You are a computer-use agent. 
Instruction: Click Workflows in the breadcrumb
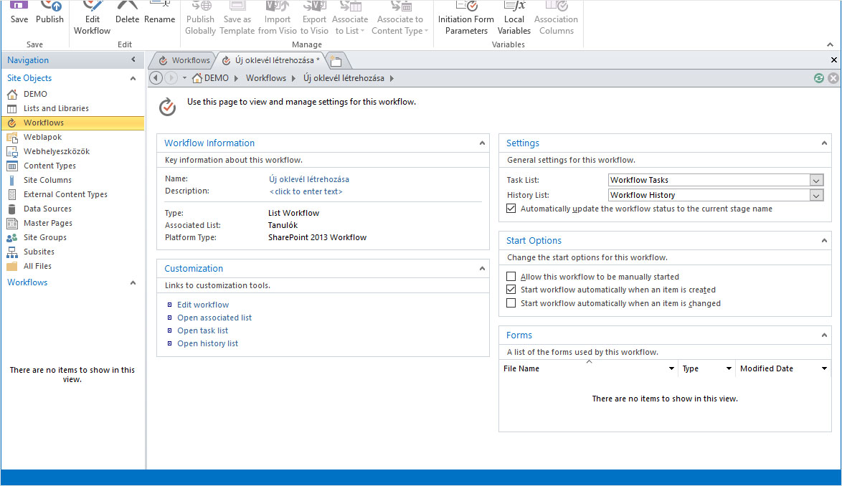point(266,78)
